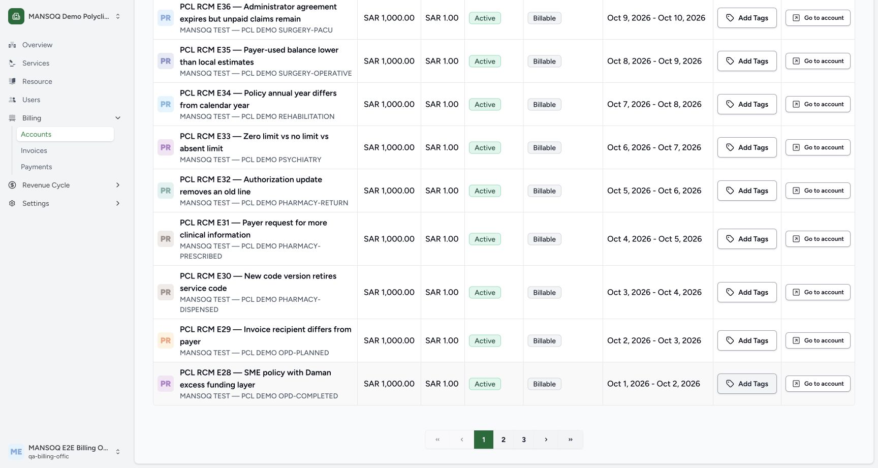Click the PR avatar for PCL RCM E35
The width and height of the screenshot is (878, 468).
[x=166, y=61]
